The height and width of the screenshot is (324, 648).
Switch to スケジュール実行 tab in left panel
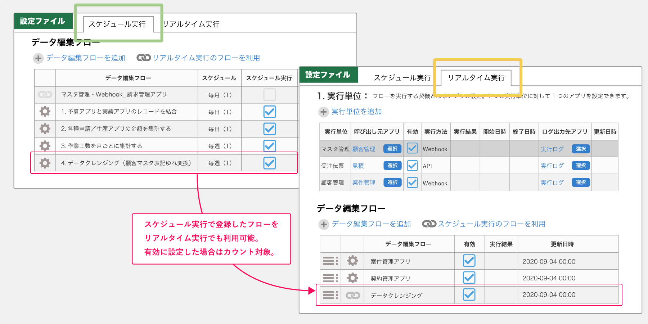click(x=117, y=24)
